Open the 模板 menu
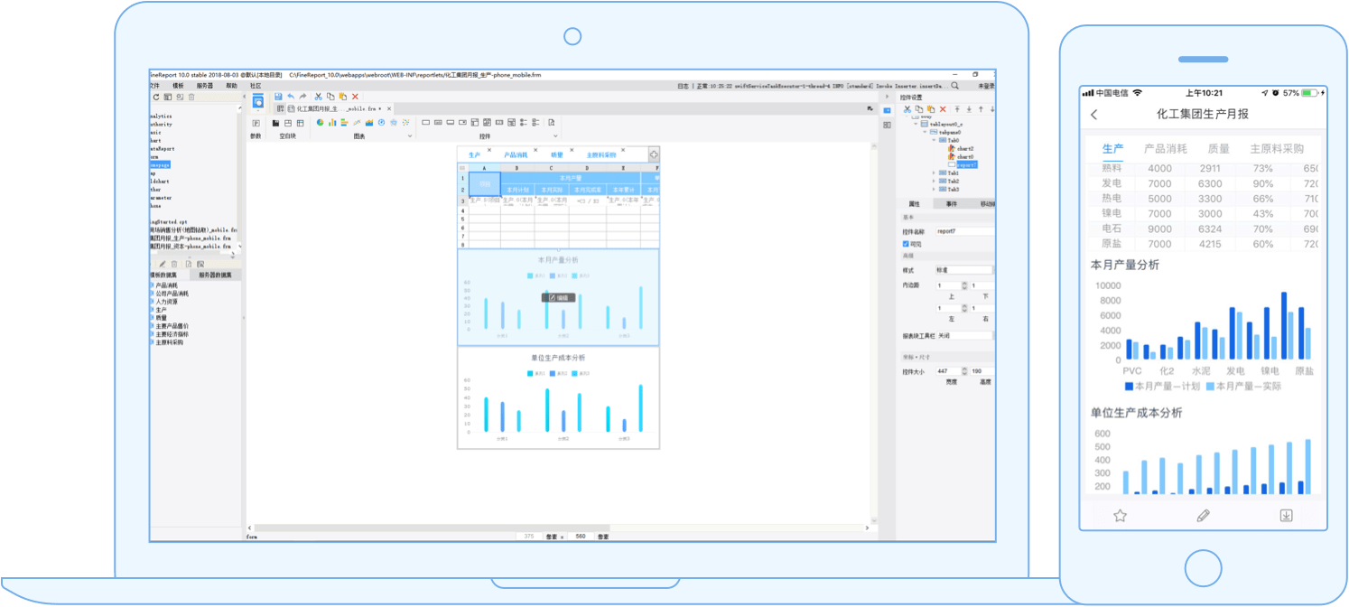1349x607 pixels. point(178,86)
